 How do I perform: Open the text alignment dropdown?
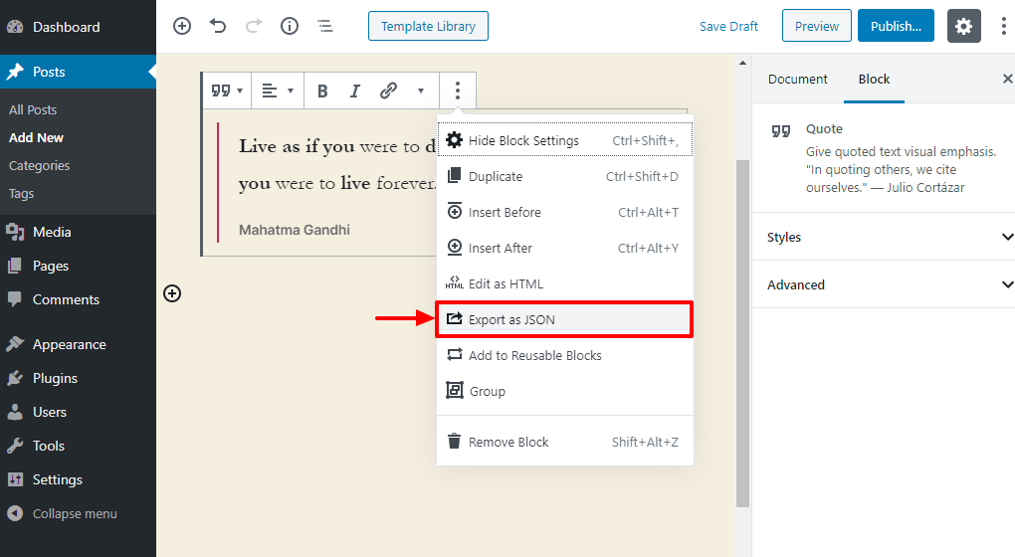(278, 92)
